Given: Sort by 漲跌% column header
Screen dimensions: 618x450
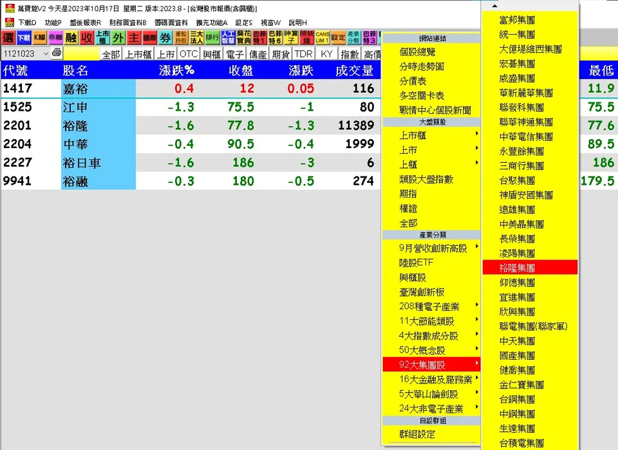Looking at the screenshot, I should [176, 71].
